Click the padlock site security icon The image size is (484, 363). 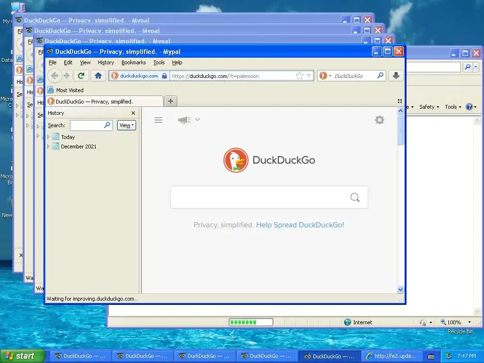coord(164,76)
